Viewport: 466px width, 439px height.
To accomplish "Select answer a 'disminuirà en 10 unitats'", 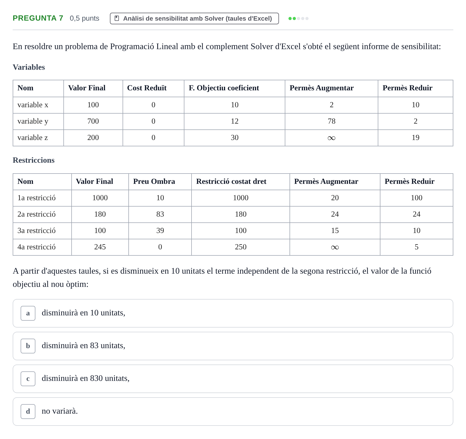I will click(233, 313).
